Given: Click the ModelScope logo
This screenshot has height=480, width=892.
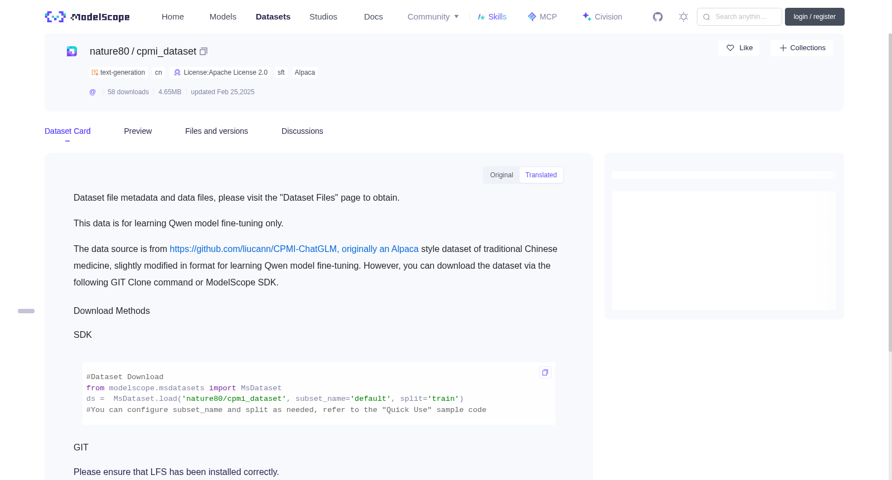Looking at the screenshot, I should (87, 17).
